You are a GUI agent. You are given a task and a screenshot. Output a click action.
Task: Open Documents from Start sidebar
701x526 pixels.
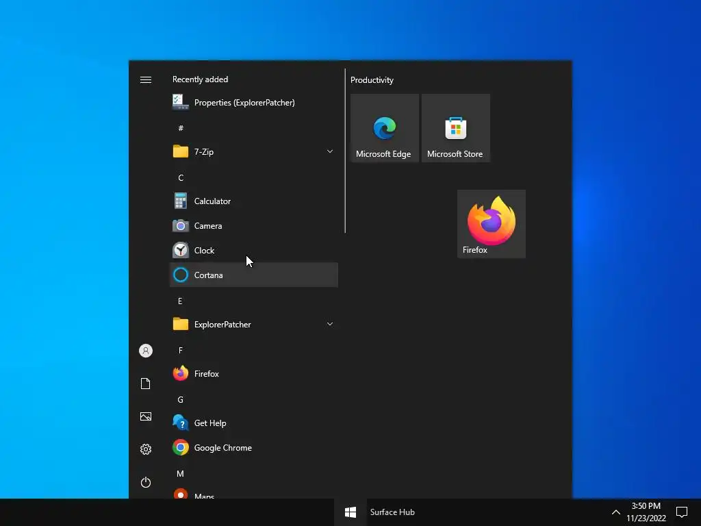(x=146, y=384)
